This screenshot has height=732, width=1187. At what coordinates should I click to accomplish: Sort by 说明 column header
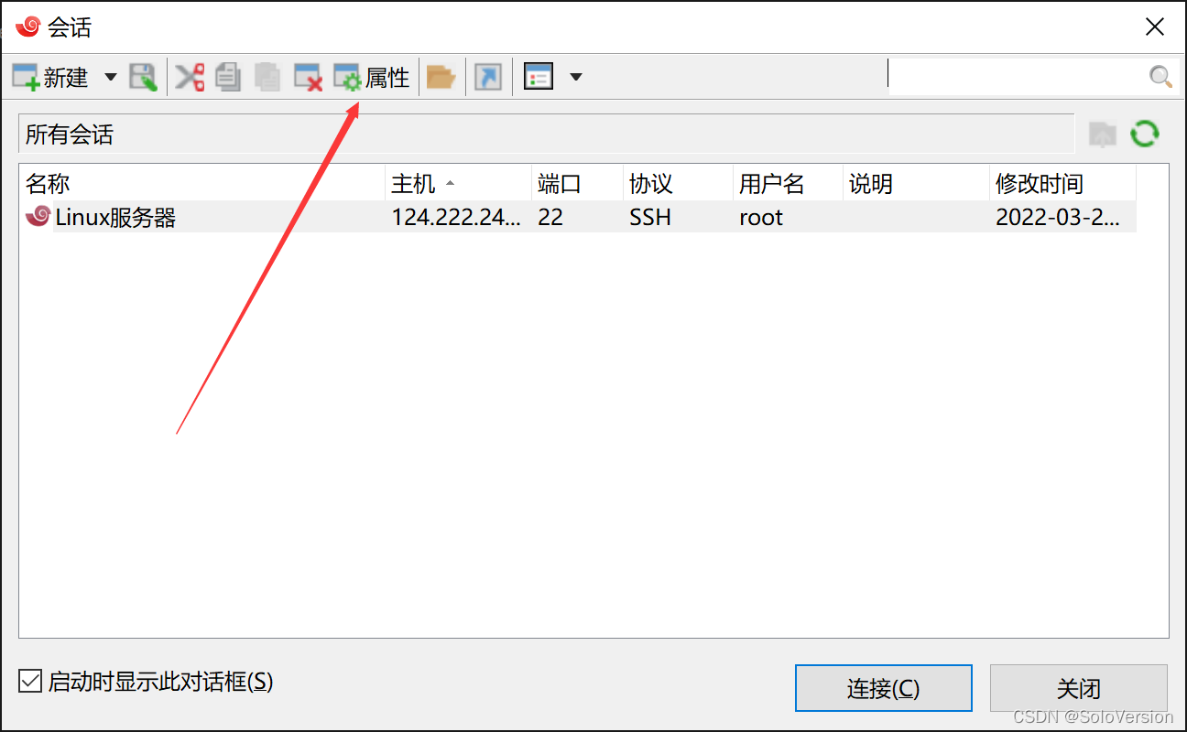(916, 184)
